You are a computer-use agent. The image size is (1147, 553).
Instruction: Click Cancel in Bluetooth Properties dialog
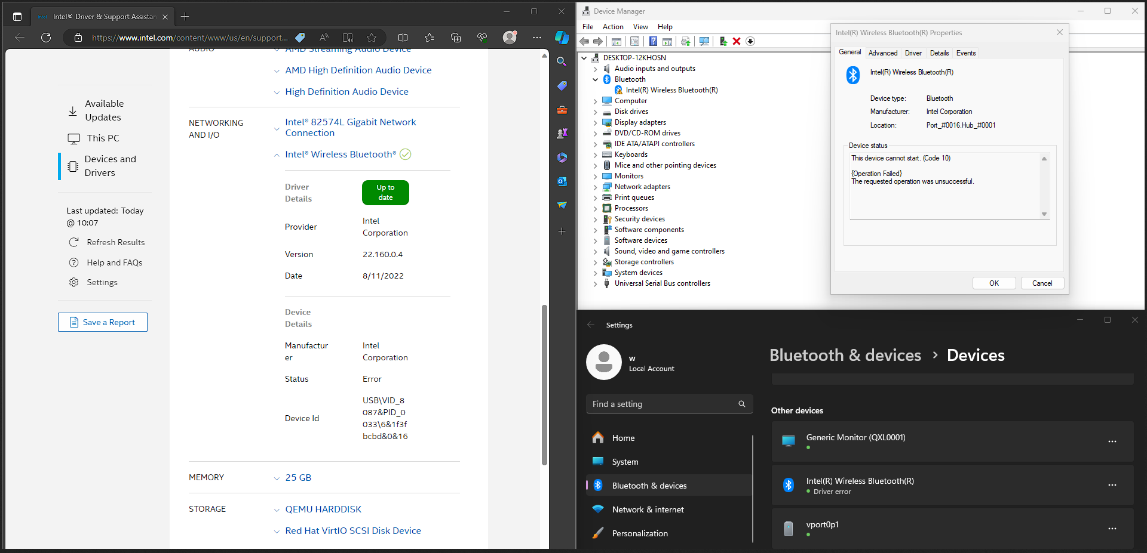pyautogui.click(x=1042, y=283)
